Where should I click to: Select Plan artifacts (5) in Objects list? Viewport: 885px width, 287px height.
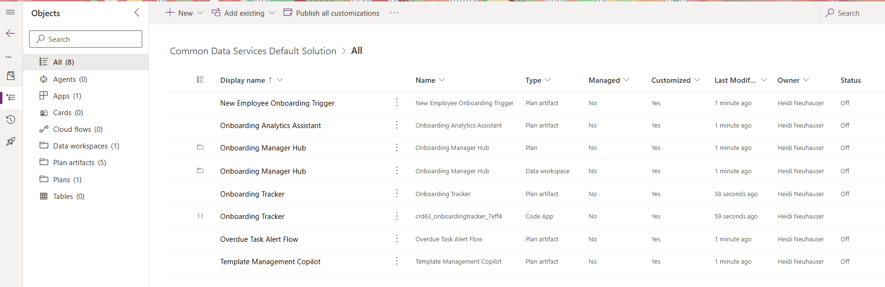coord(79,163)
